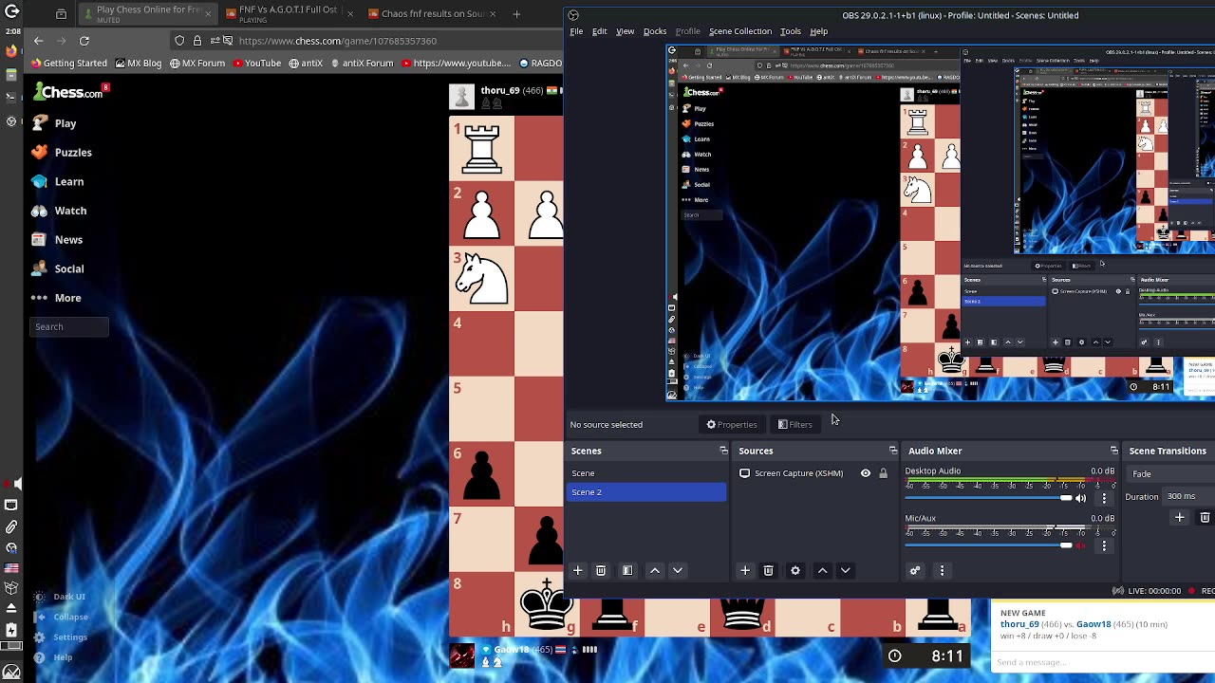Screen dimensions: 1215x683
Task: Click the Properties button in OBS
Action: [x=732, y=425]
